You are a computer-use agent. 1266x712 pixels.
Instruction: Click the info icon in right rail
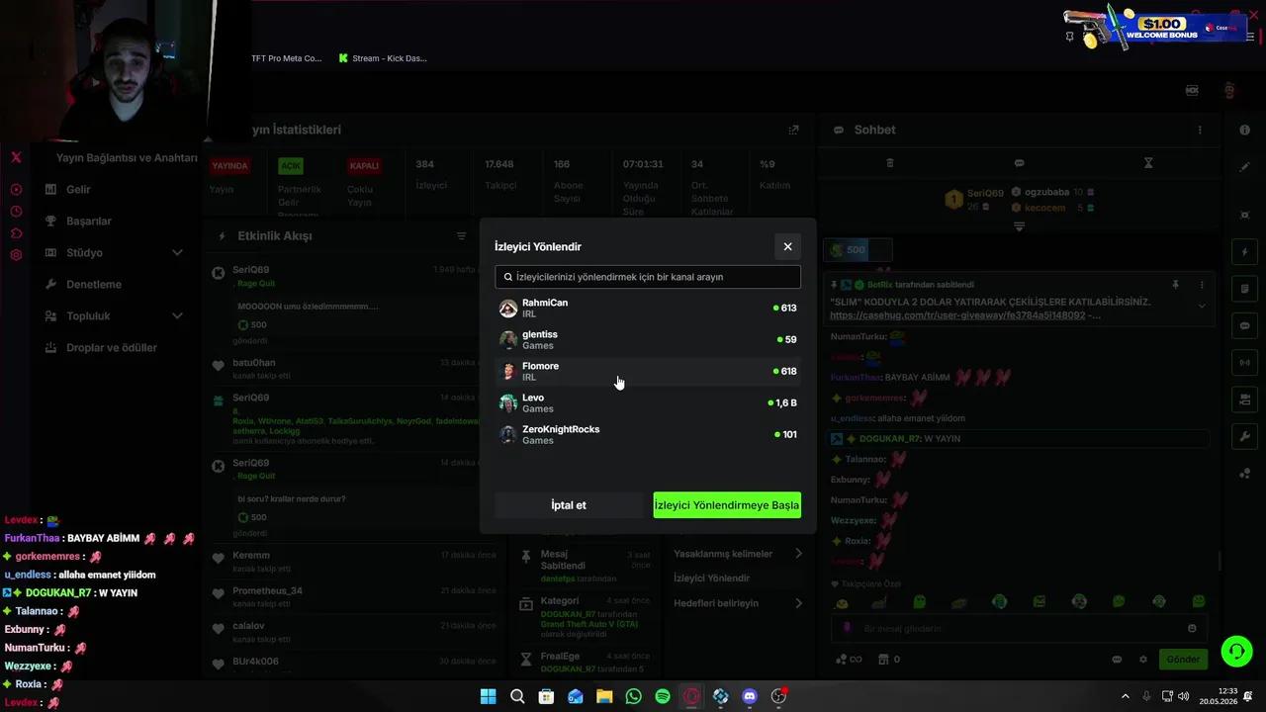pyautogui.click(x=1244, y=131)
